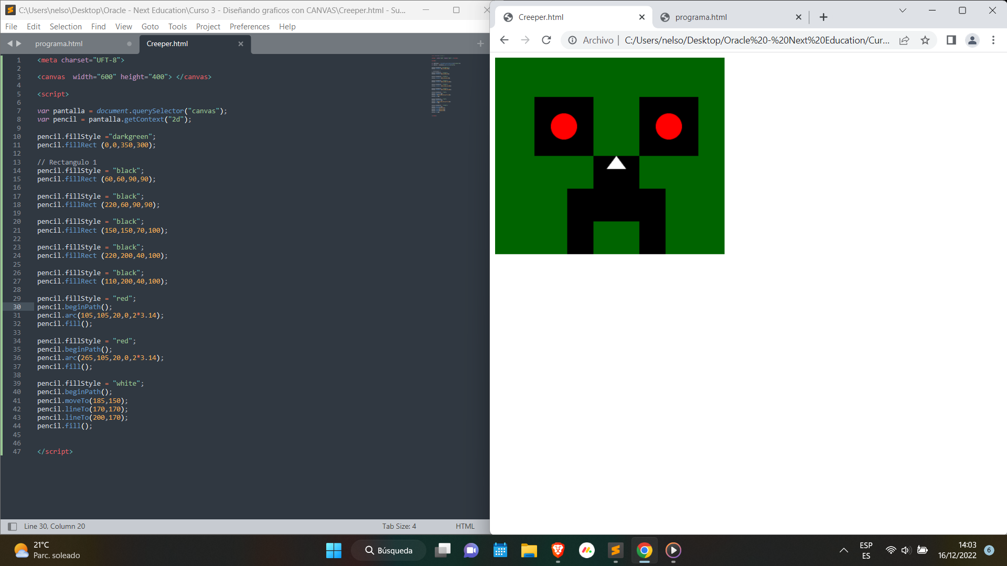This screenshot has width=1007, height=566.
Task: Click the Chrome address bar URL
Action: pyautogui.click(x=757, y=40)
